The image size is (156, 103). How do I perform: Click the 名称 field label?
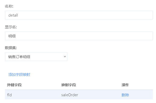point(9,6)
